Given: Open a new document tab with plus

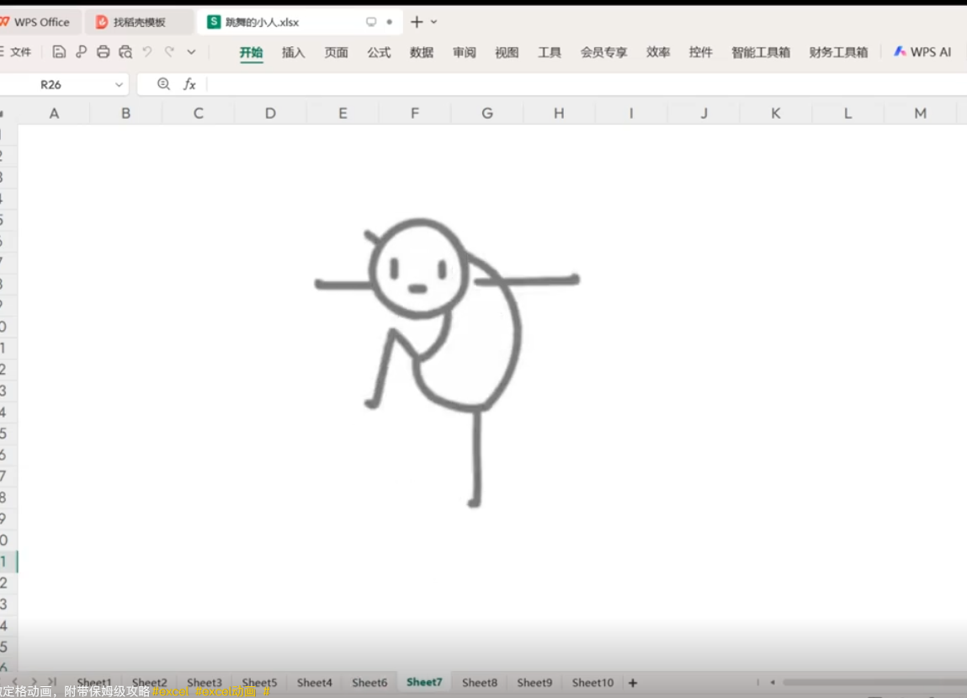Looking at the screenshot, I should click(x=417, y=22).
